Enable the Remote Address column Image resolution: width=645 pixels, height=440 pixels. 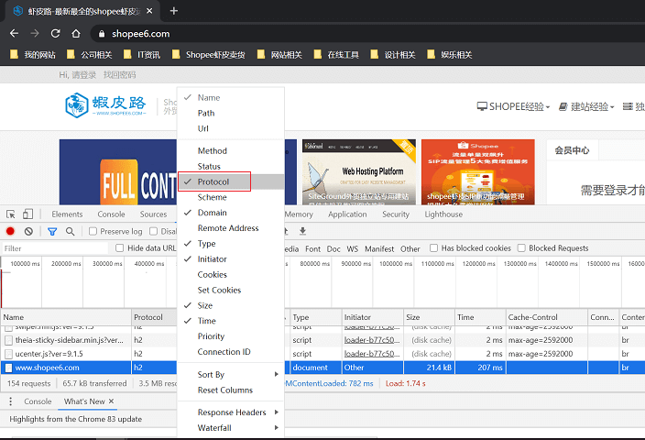click(x=231, y=228)
